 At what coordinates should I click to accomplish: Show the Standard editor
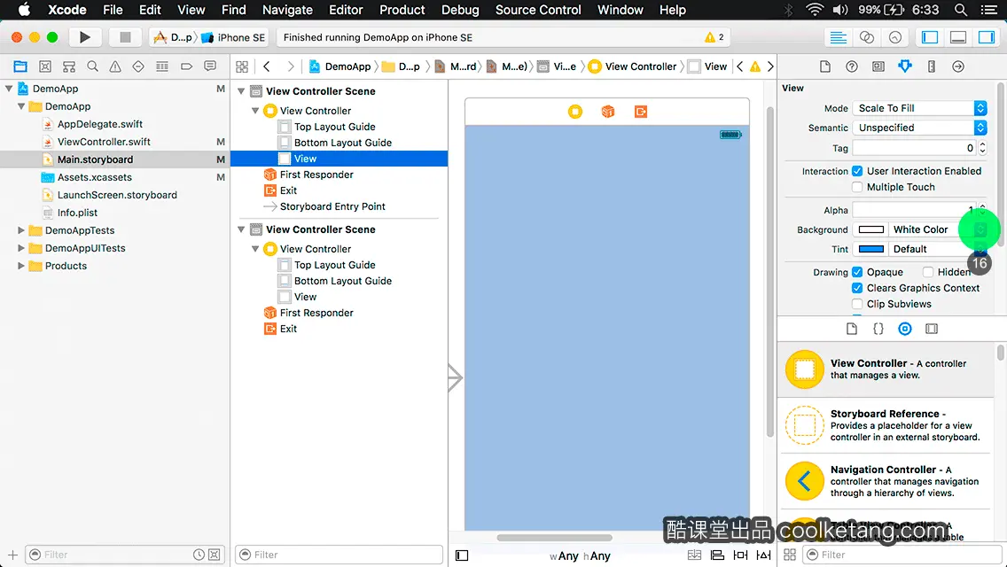point(838,37)
